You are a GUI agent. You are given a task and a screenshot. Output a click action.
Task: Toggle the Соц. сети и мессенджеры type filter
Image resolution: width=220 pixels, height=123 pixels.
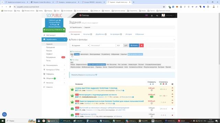97,65
